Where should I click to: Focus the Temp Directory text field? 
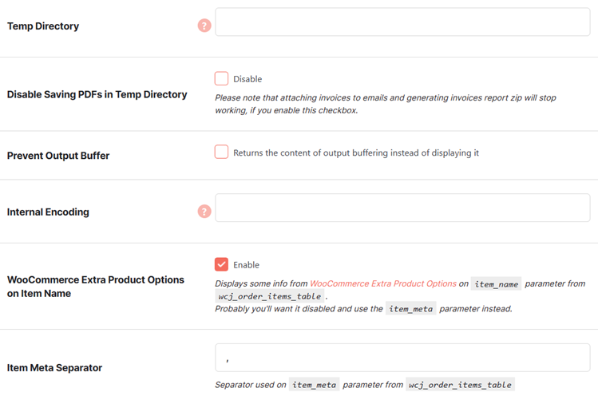tap(402, 22)
